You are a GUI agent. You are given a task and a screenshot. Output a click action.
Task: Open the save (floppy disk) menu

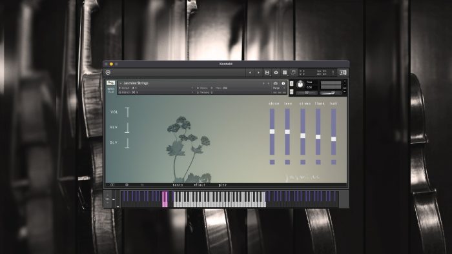(267, 73)
